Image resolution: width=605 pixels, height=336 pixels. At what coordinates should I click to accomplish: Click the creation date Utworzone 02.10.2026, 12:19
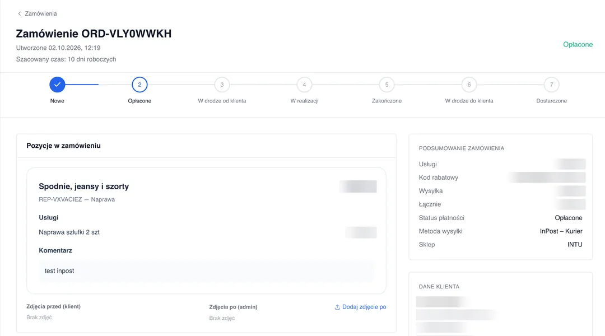[x=58, y=48]
